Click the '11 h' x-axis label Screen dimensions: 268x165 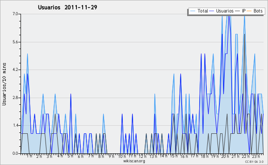coord(132,156)
